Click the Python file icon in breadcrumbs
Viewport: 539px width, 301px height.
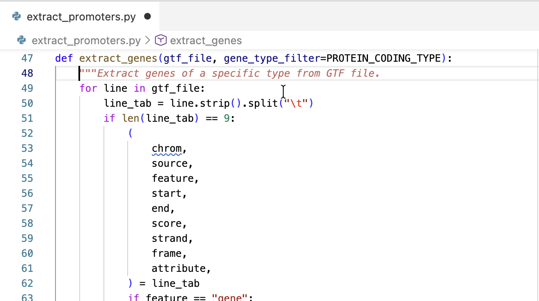click(x=22, y=40)
